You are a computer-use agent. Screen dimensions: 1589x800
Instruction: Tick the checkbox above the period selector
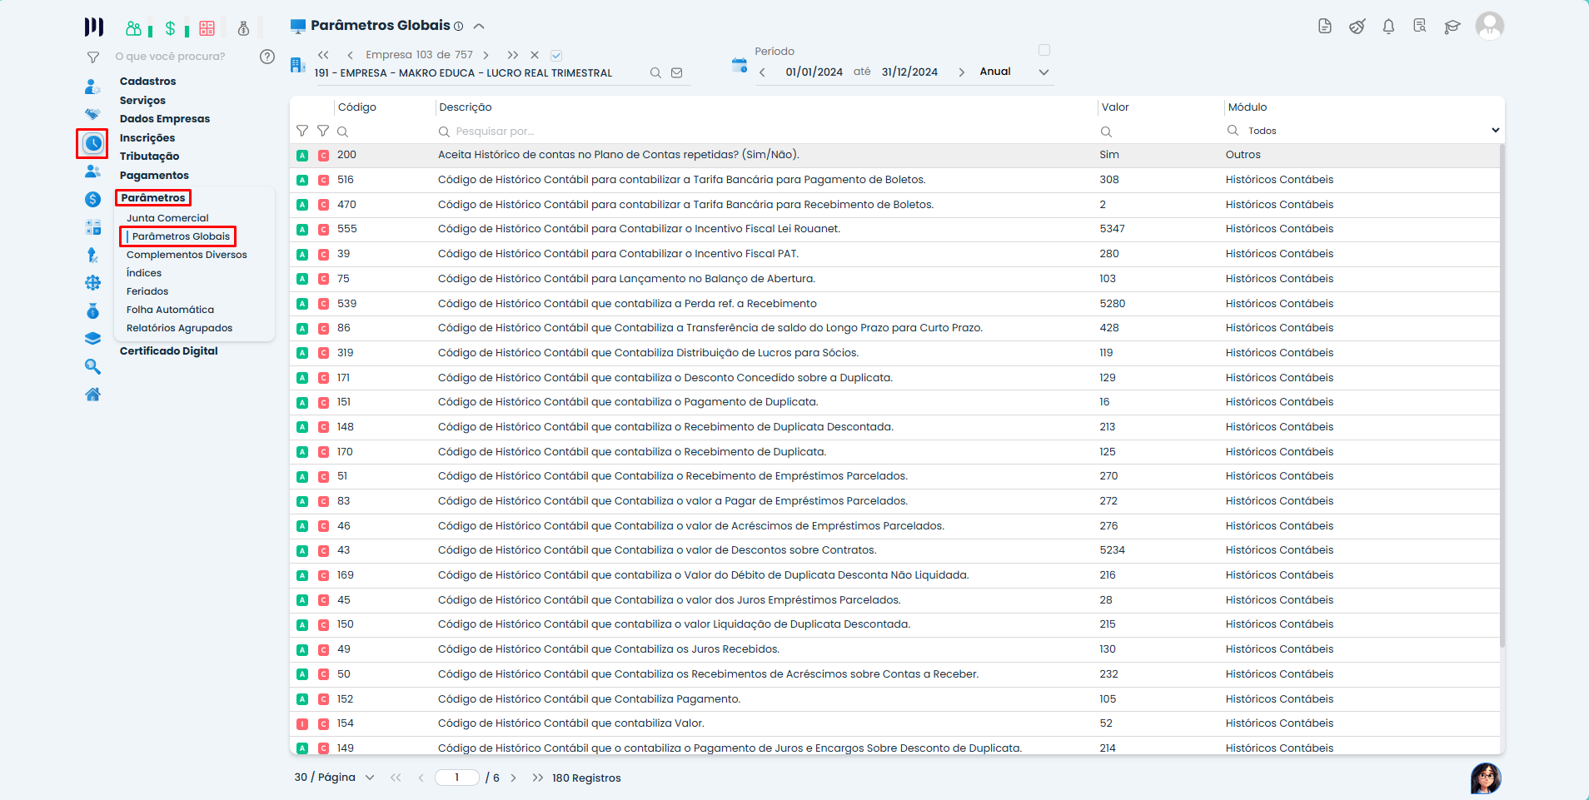[x=1044, y=50]
